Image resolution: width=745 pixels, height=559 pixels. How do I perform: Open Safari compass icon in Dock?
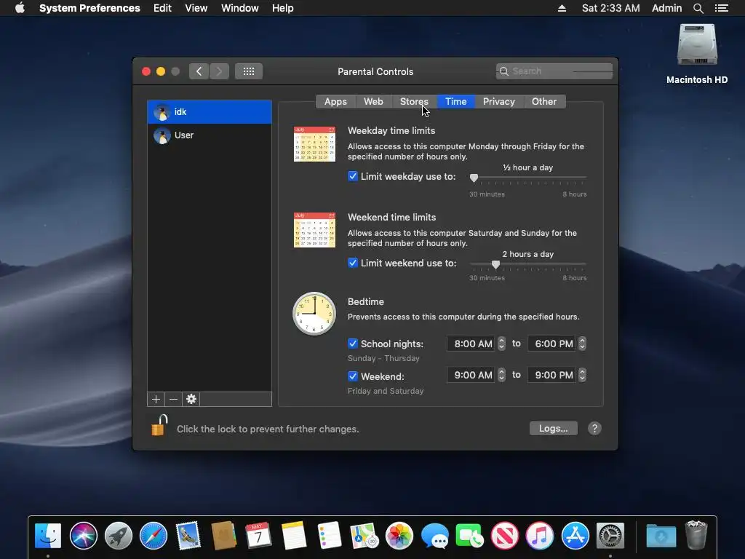154,536
